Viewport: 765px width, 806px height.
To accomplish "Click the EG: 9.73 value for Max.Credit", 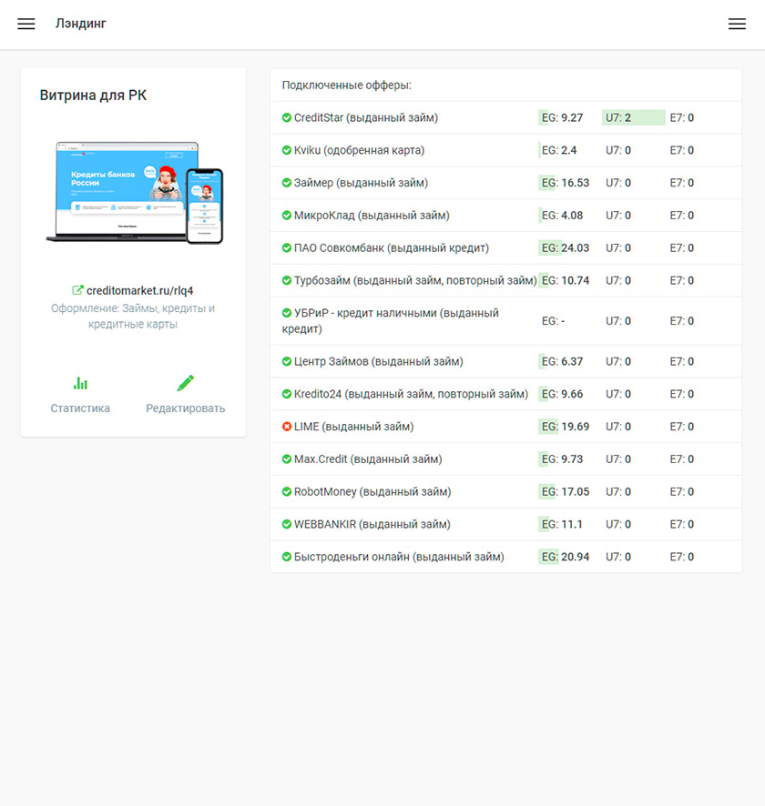I will 562,459.
